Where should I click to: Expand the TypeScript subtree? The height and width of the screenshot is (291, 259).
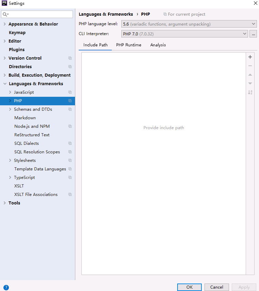pyautogui.click(x=10, y=178)
